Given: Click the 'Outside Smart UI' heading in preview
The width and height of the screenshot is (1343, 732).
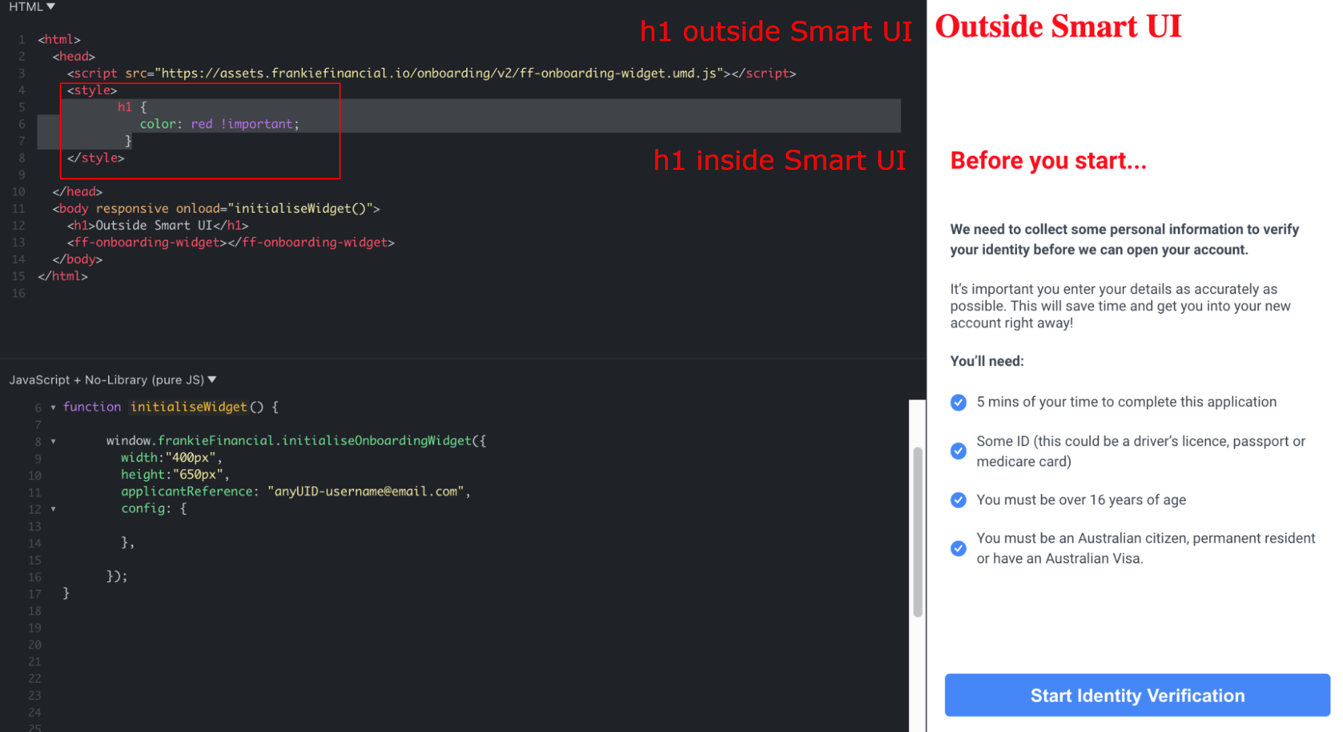Looking at the screenshot, I should [x=1057, y=27].
